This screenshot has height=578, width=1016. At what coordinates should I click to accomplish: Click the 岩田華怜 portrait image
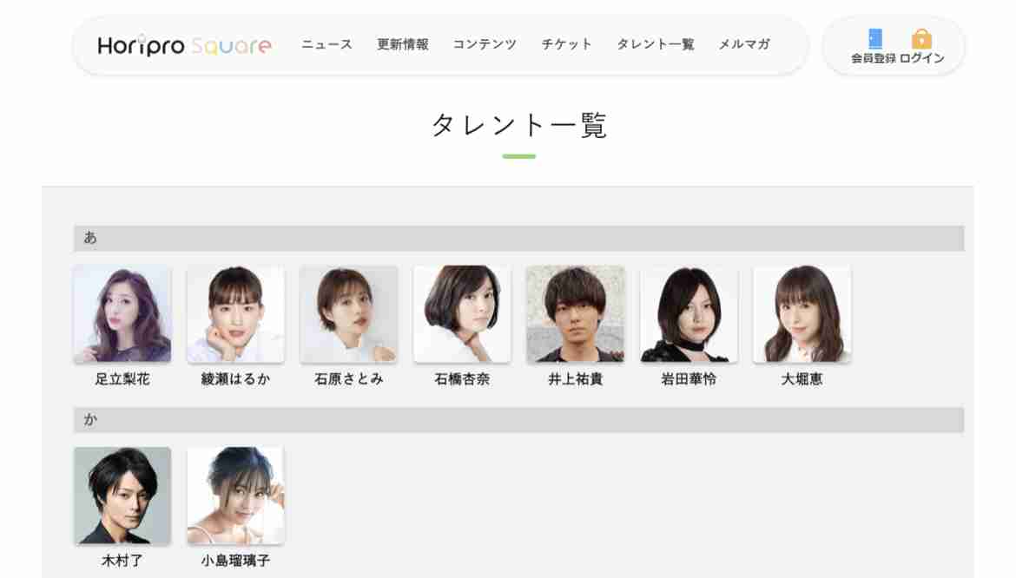[689, 314]
